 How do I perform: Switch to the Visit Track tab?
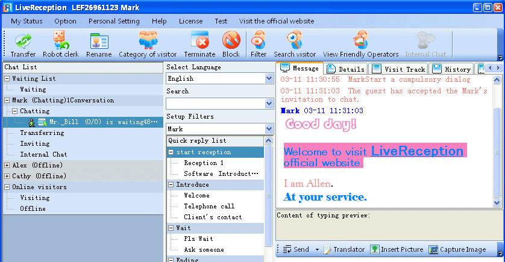tap(398, 69)
